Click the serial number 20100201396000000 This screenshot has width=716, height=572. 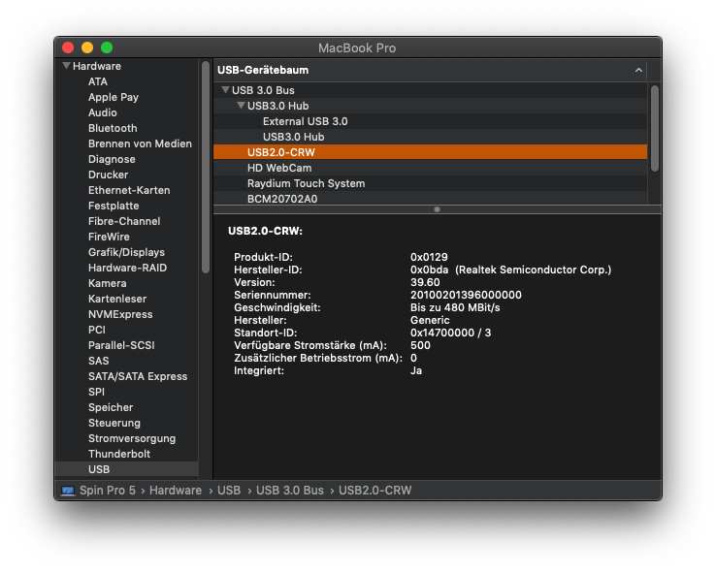pos(466,295)
